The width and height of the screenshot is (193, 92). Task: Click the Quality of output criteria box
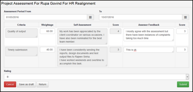coord(21,33)
